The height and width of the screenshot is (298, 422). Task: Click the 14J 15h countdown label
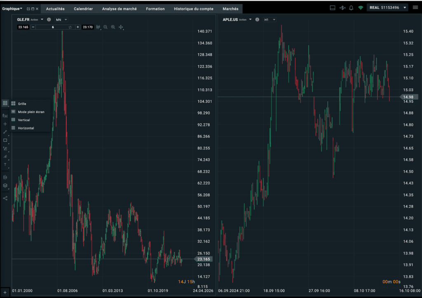click(186, 282)
